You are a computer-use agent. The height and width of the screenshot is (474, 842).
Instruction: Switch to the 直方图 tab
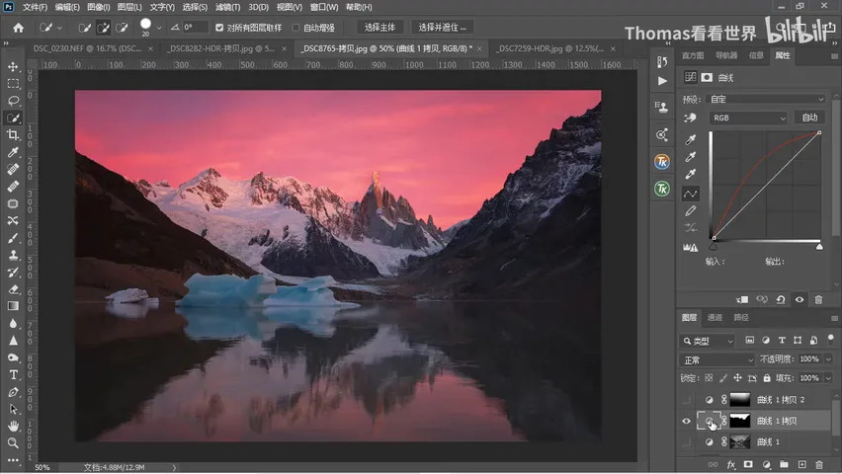(x=693, y=55)
